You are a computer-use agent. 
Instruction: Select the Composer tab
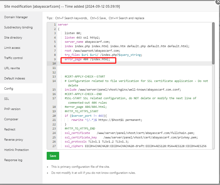point(11,119)
